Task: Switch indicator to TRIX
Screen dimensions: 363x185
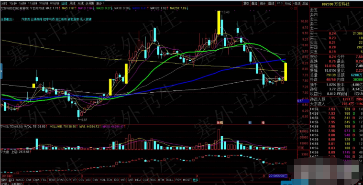Action: tap(52, 180)
